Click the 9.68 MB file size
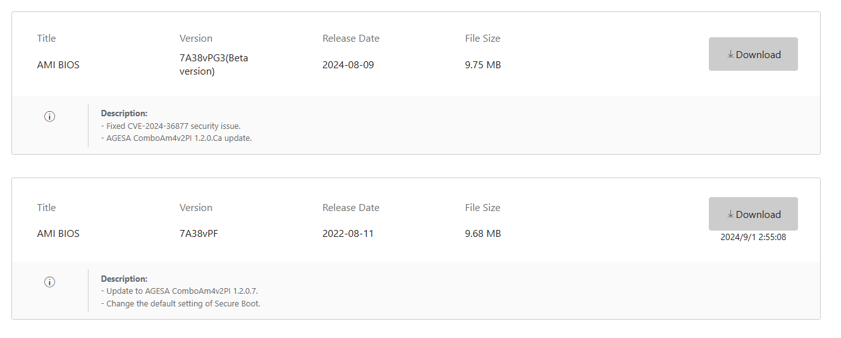841x338 pixels. point(482,234)
